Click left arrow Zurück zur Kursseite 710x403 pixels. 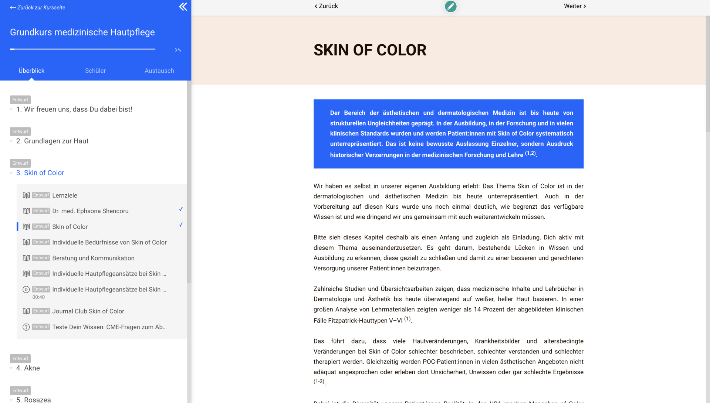click(x=13, y=7)
